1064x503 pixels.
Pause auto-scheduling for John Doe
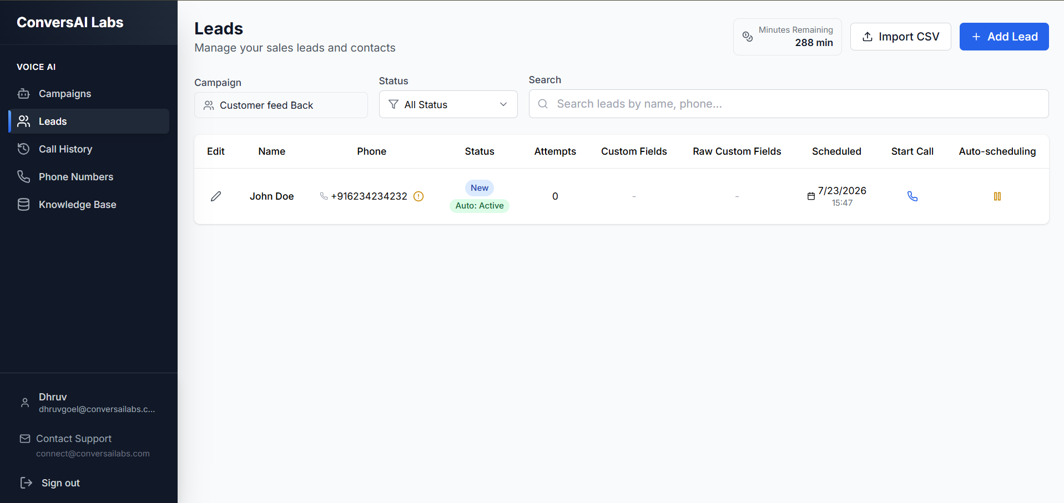point(997,196)
